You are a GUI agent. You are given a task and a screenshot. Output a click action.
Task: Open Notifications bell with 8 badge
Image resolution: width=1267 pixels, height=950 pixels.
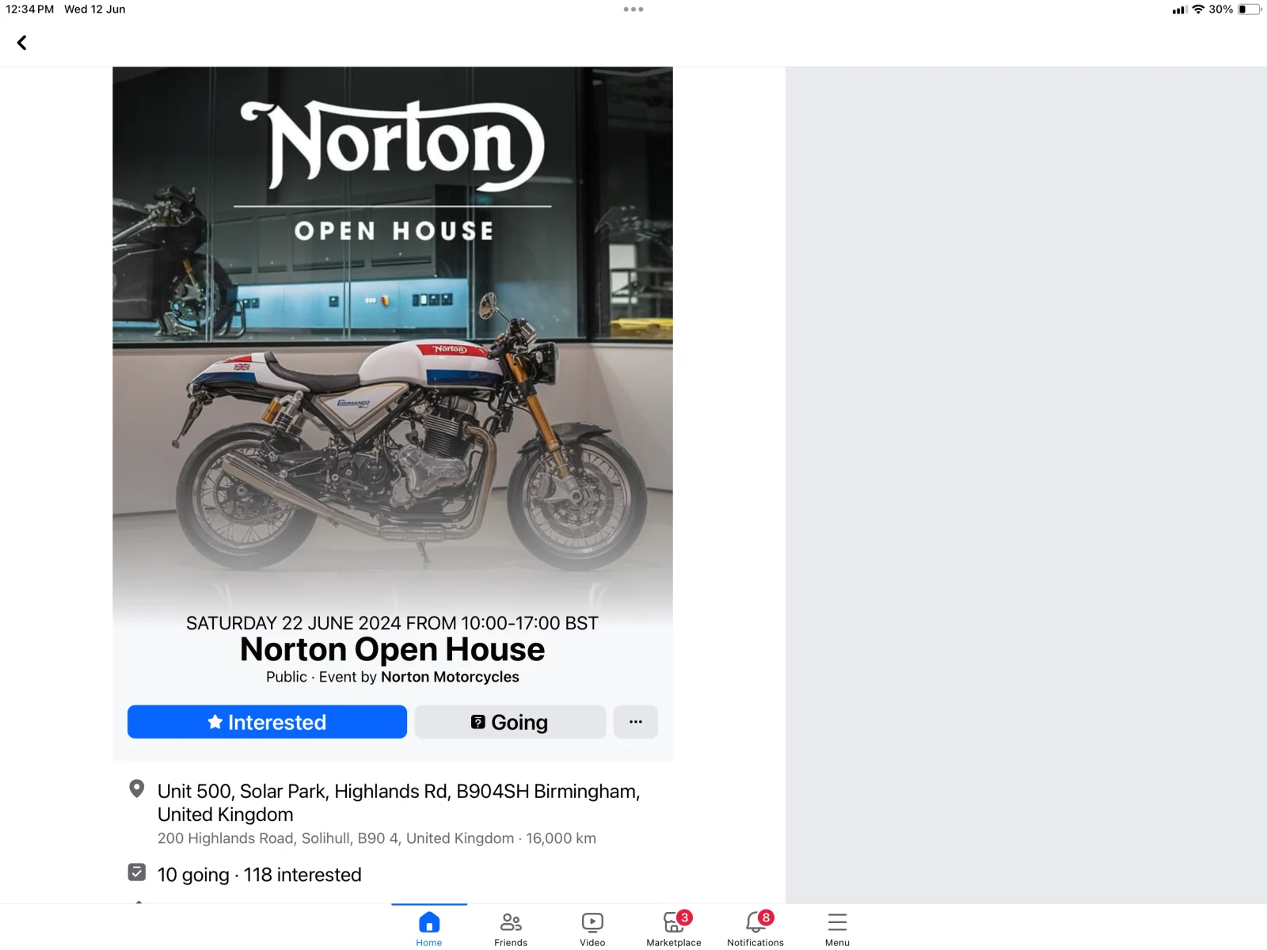coord(755,928)
